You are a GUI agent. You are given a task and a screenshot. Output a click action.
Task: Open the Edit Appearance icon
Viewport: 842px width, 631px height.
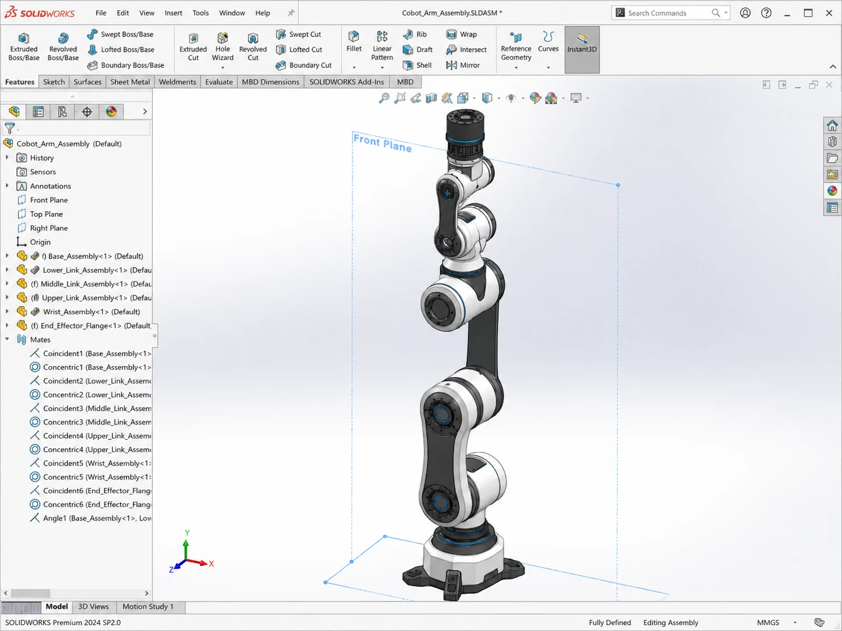tap(535, 98)
